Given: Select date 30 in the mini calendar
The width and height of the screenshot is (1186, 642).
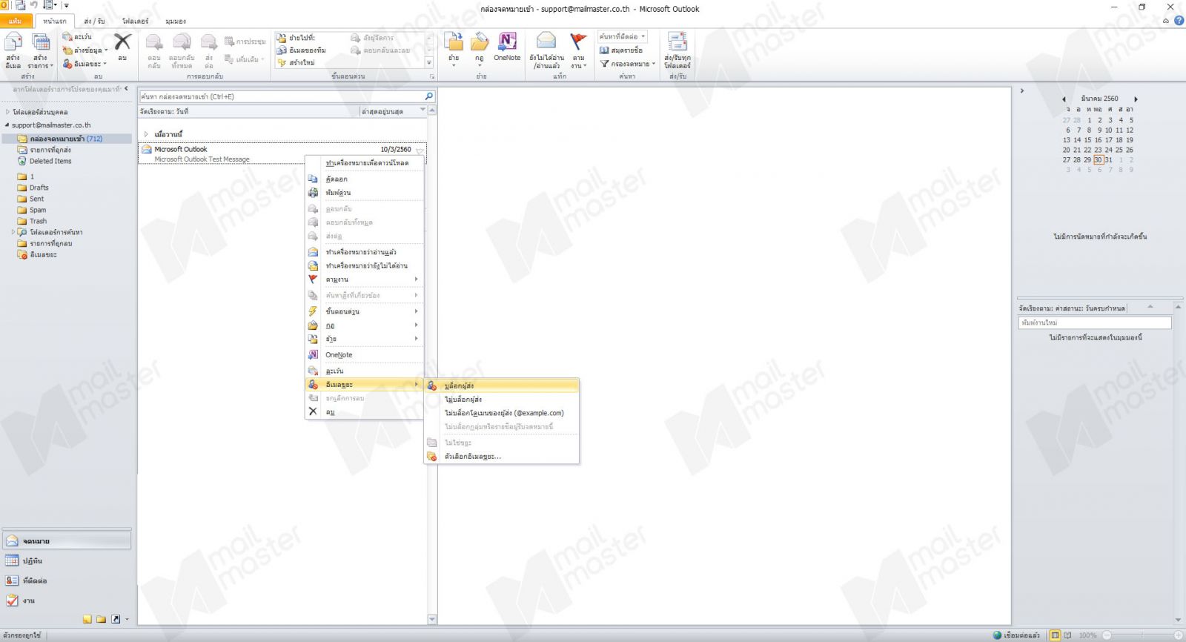Looking at the screenshot, I should point(1099,159).
